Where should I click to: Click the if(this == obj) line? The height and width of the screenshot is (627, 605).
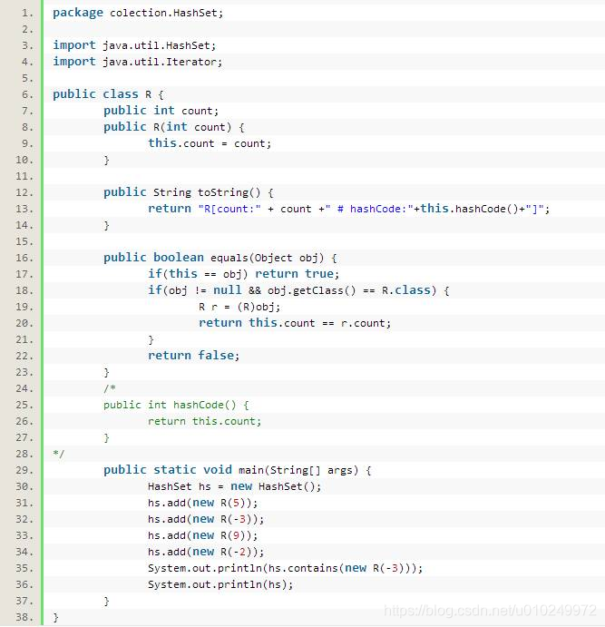click(x=243, y=274)
